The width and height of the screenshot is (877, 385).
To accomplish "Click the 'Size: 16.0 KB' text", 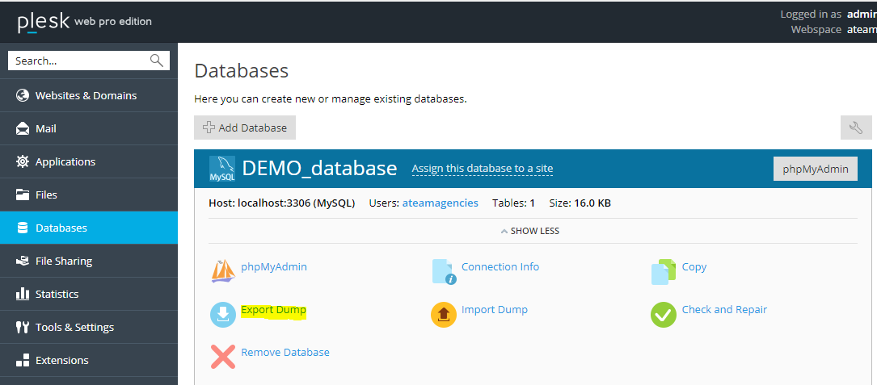I will (580, 203).
